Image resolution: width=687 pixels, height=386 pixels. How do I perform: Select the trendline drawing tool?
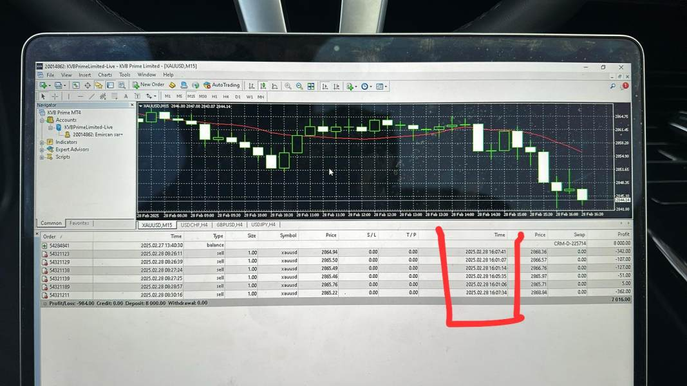coord(91,96)
